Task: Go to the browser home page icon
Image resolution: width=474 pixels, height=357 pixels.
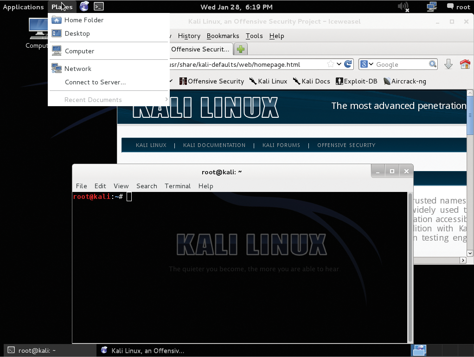Action: [465, 64]
